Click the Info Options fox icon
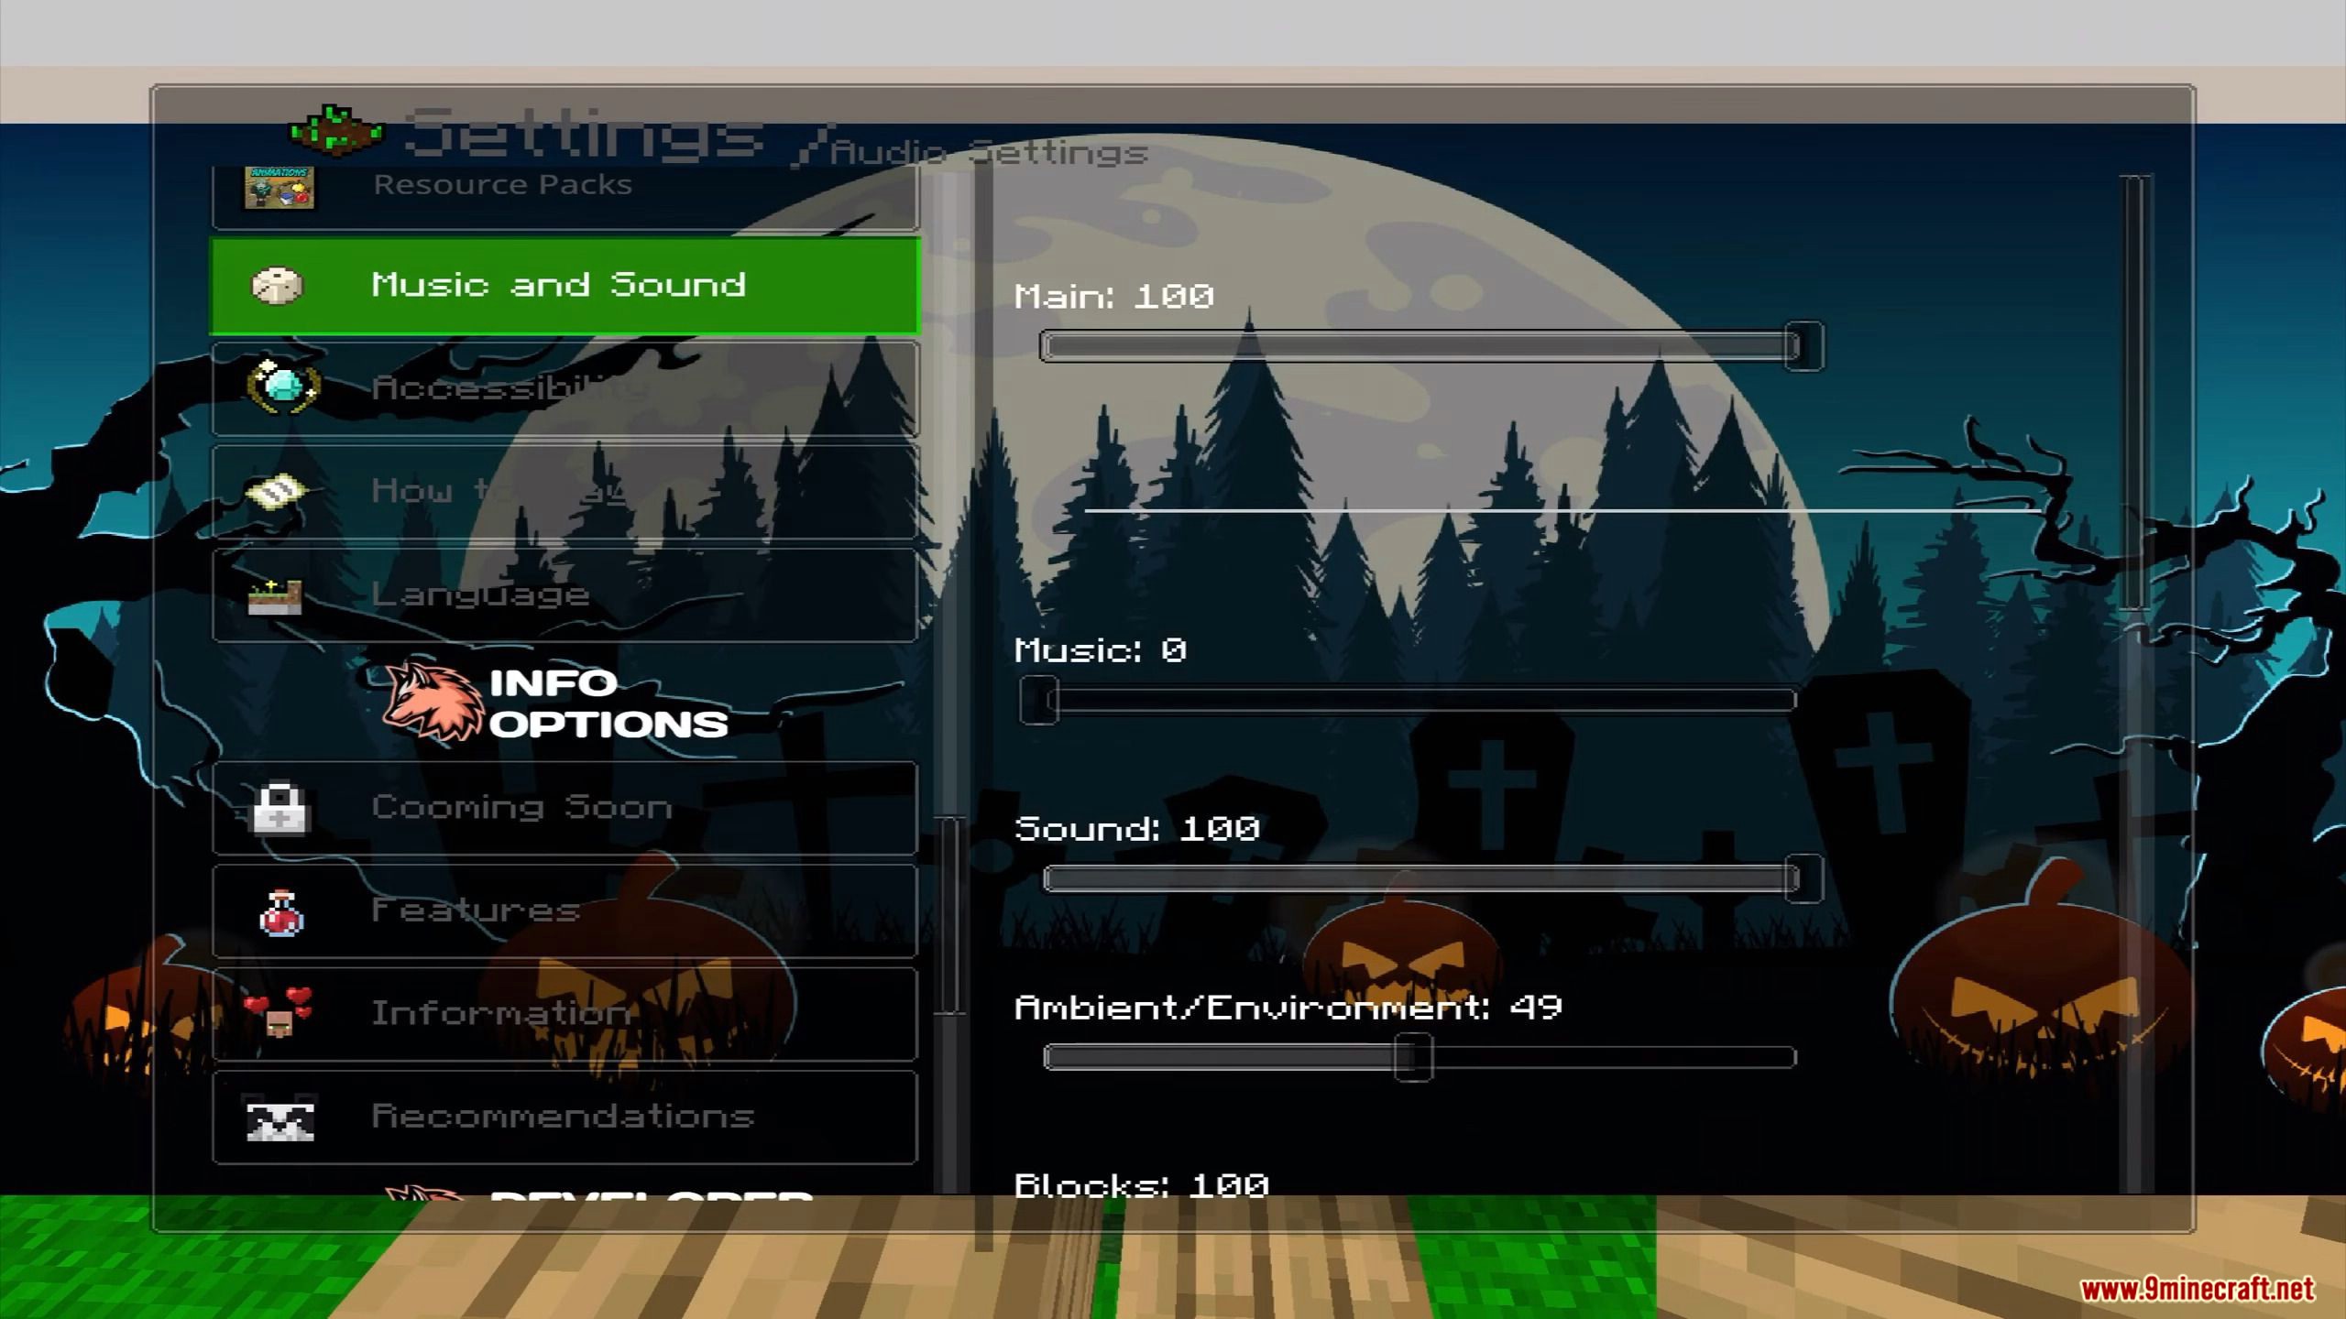 pos(429,699)
